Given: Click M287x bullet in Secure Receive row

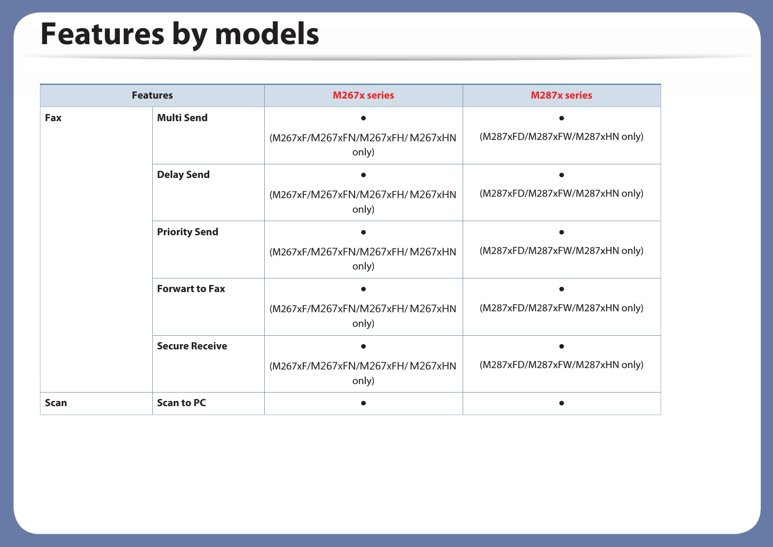Looking at the screenshot, I should pyautogui.click(x=561, y=347).
